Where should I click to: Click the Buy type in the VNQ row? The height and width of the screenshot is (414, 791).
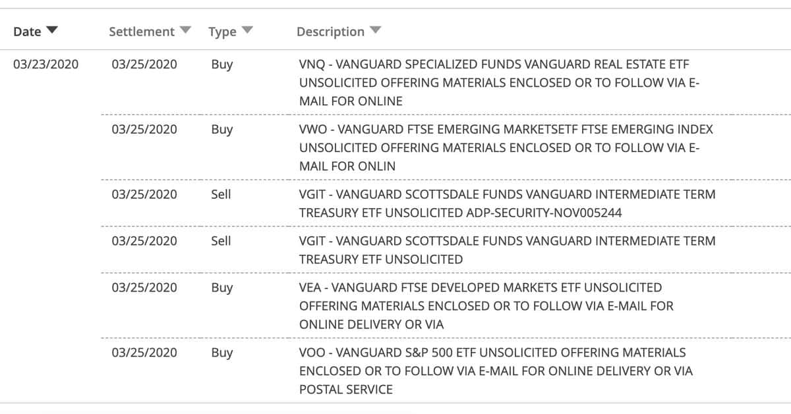(222, 65)
